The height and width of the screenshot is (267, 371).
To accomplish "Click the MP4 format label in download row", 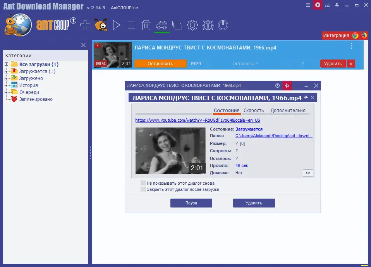I will [196, 63].
